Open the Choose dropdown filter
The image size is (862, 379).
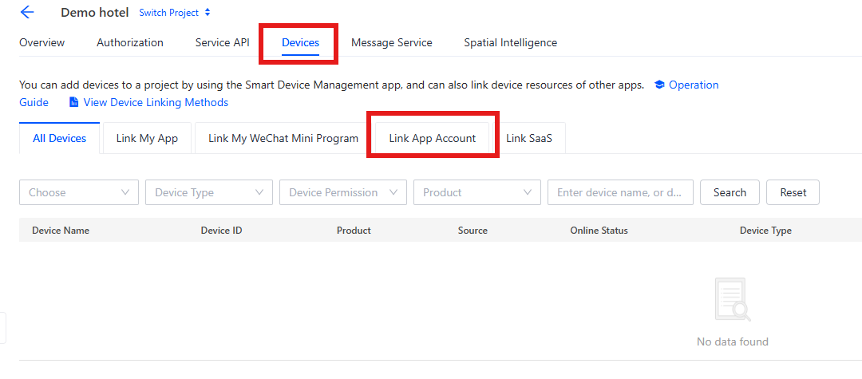coord(78,192)
